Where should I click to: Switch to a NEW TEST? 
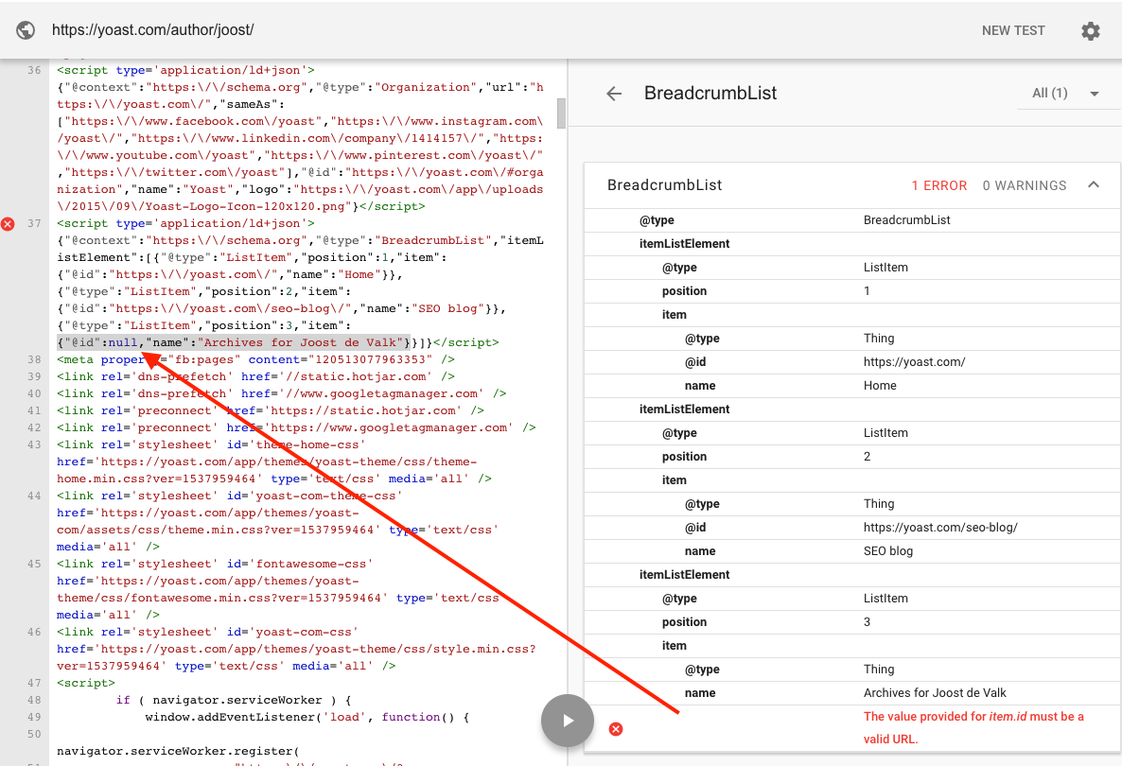tap(1013, 30)
